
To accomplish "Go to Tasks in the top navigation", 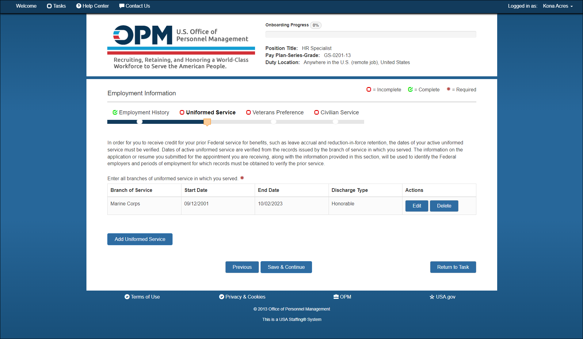I will (x=56, y=6).
